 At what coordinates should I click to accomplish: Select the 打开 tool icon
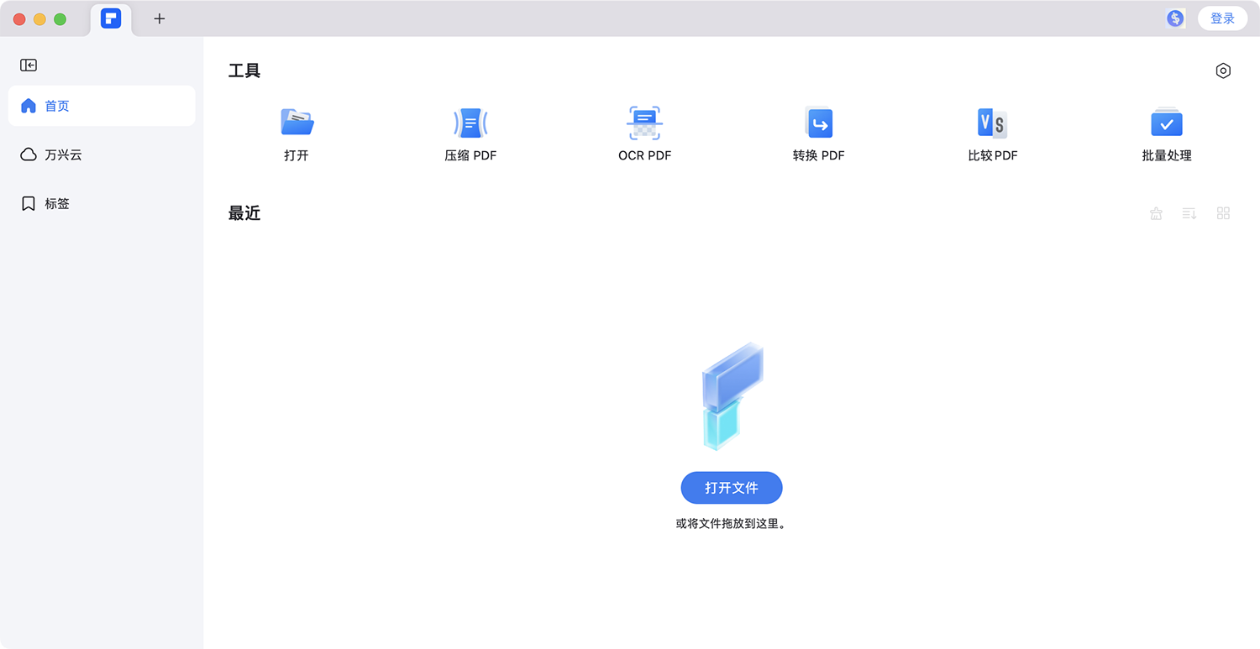click(x=297, y=123)
